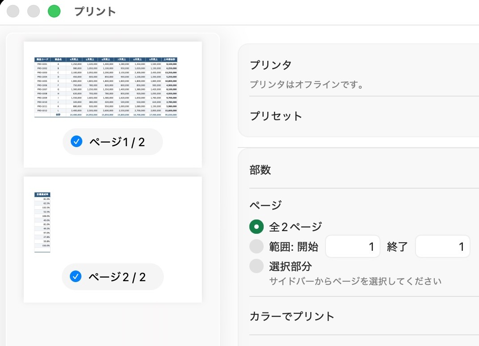Click the 開始 page number input field
This screenshot has width=479, height=346.
click(352, 246)
